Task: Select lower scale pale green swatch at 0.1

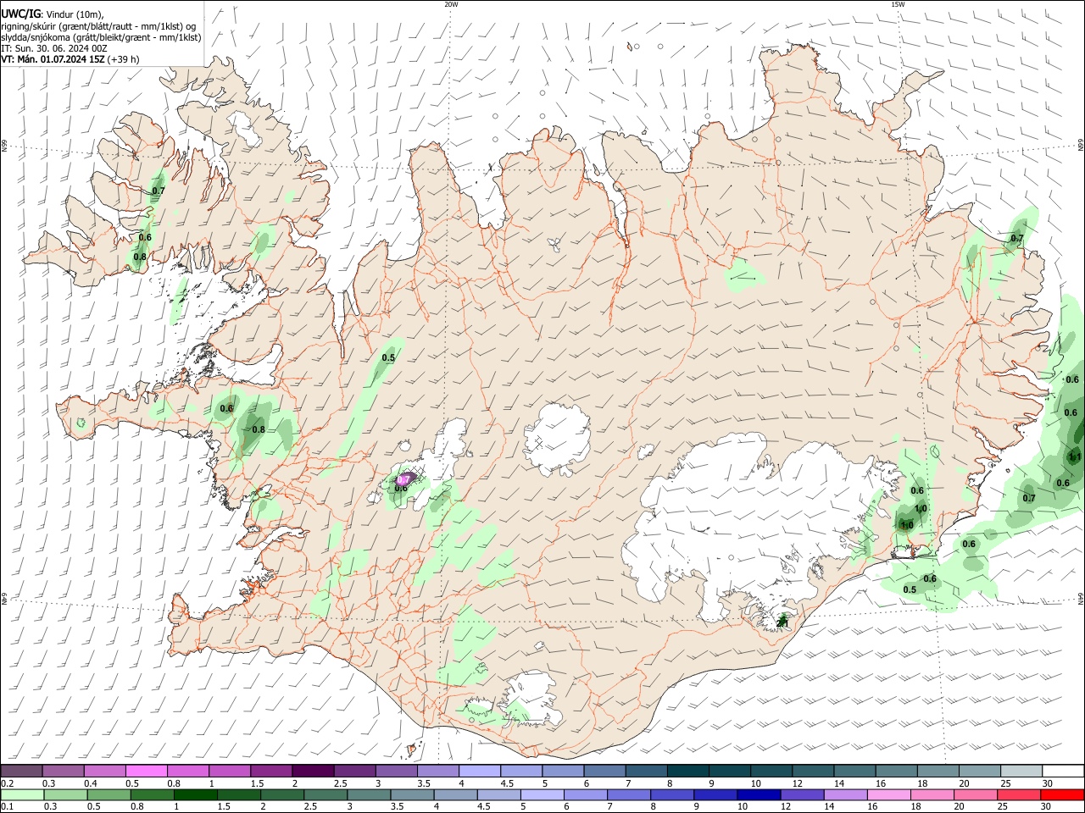Action: [22, 794]
